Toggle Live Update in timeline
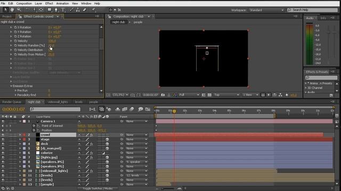Screen dimensions: 341x191 click(102, 109)
